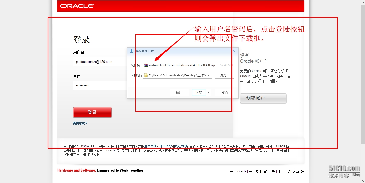The height and width of the screenshot is (183, 365).
Task: Open footer link 关于 Oracle
Action: [238, 171]
